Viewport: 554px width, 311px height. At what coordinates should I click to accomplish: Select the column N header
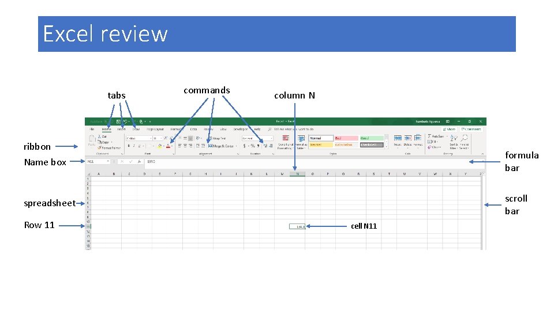coord(298,174)
